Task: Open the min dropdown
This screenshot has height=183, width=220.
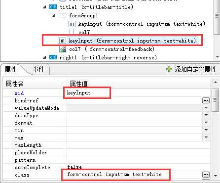Action: coord(206,130)
